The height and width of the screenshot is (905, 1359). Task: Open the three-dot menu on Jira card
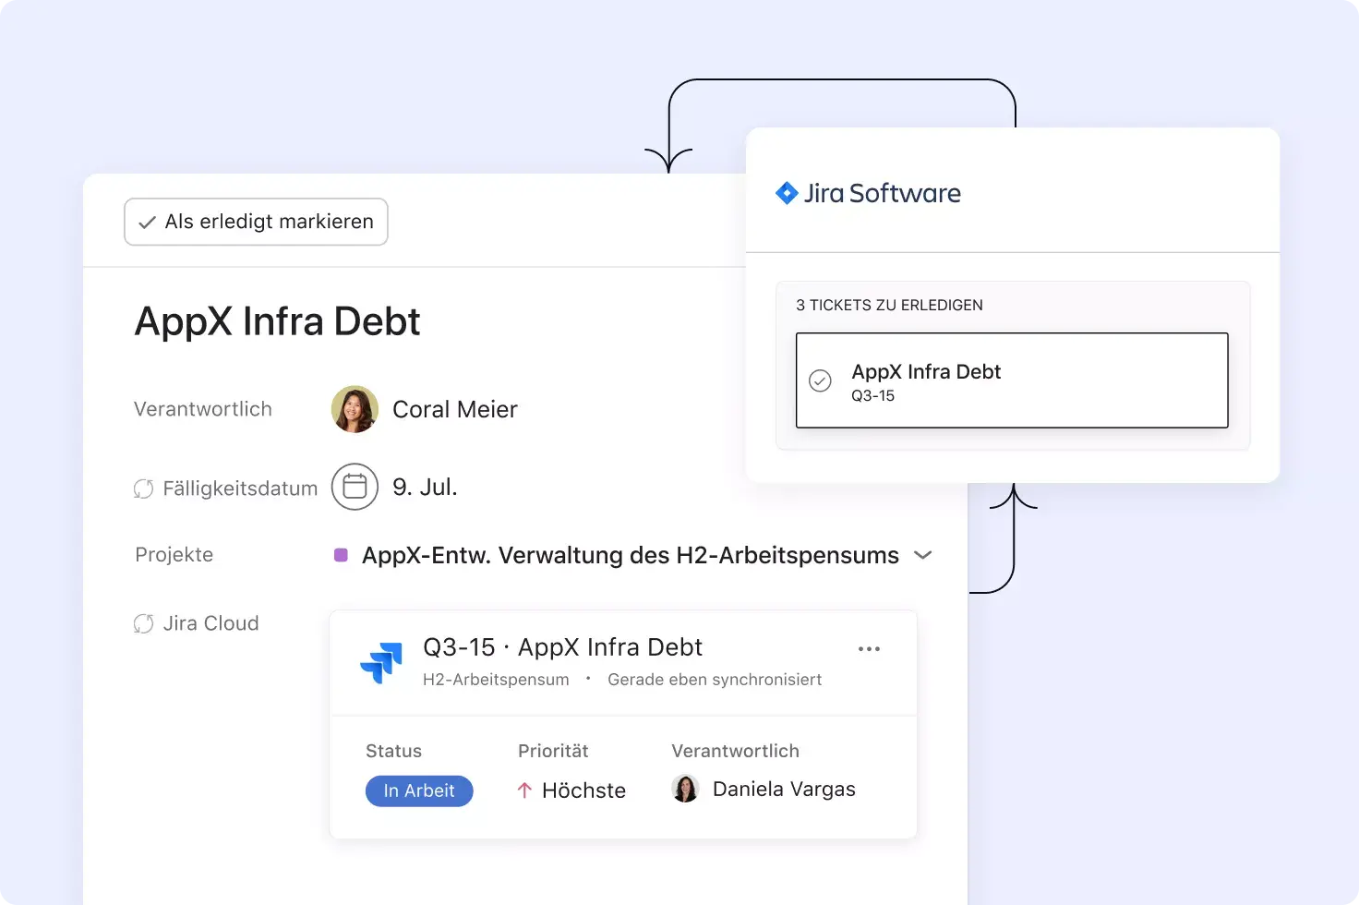[x=869, y=649]
